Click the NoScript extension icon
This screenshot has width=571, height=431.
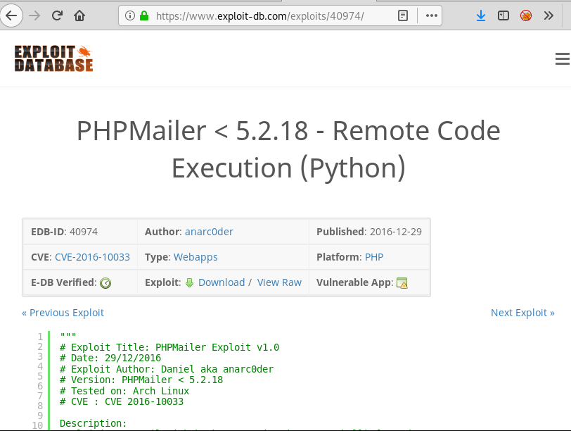click(x=525, y=15)
